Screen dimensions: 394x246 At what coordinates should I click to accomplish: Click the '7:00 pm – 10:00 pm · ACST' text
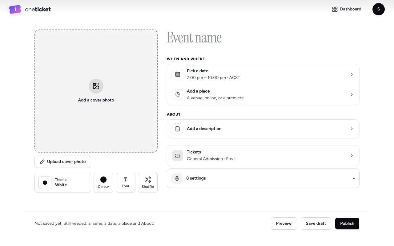(213, 78)
